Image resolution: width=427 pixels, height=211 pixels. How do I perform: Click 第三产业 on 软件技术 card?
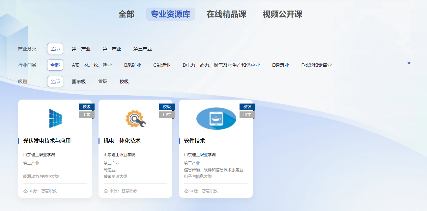(192, 163)
